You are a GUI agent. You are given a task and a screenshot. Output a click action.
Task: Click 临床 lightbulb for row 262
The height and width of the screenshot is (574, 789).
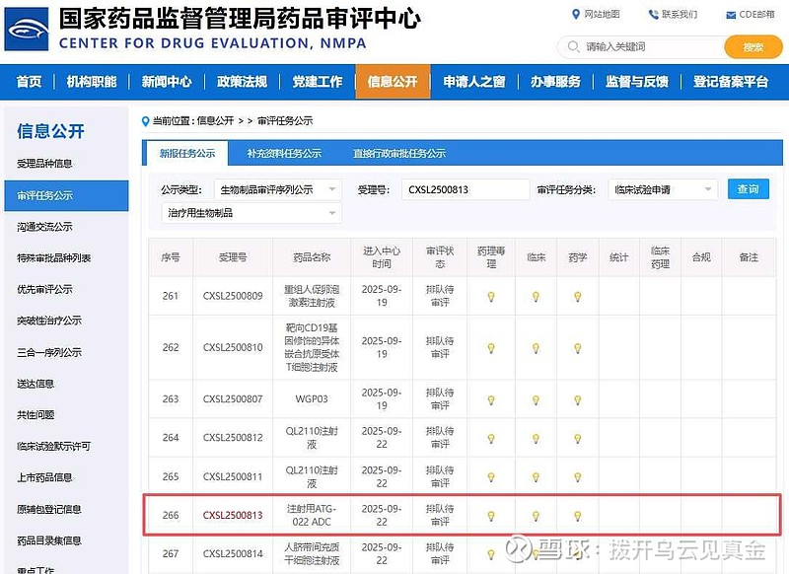point(536,348)
